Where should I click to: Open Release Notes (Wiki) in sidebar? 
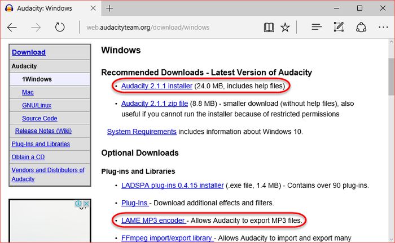(42, 131)
